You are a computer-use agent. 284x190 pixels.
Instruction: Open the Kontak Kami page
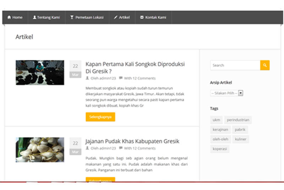pyautogui.click(x=153, y=17)
